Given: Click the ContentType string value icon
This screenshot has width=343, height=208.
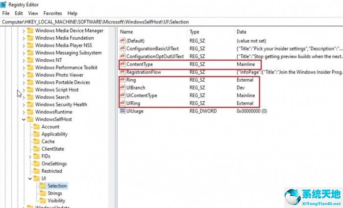Looking at the screenshot, I should pyautogui.click(x=122, y=64).
